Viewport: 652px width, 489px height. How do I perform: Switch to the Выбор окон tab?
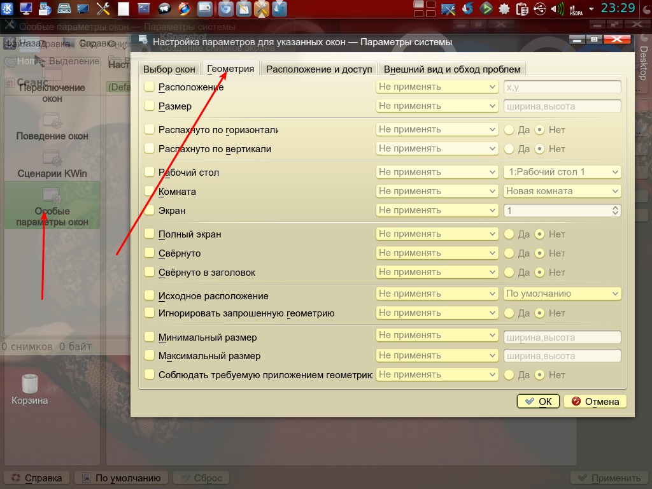point(169,69)
